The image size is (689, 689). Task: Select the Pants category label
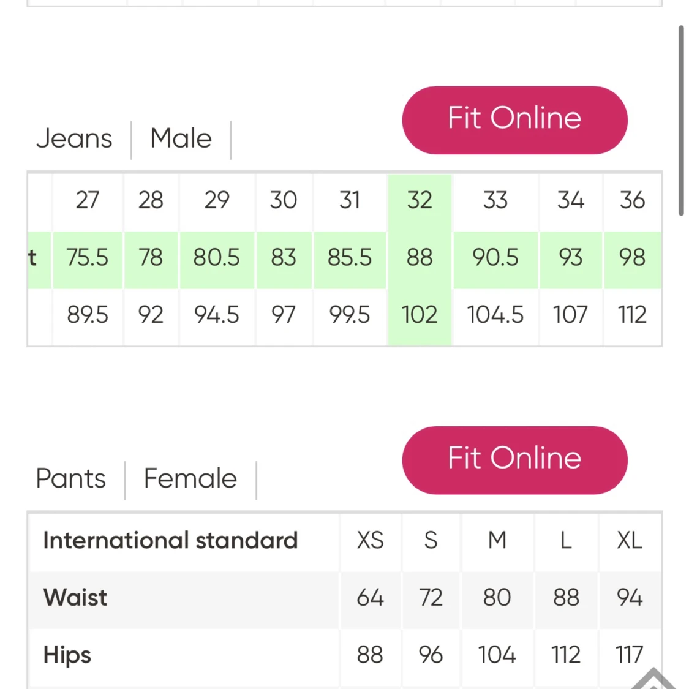(71, 478)
